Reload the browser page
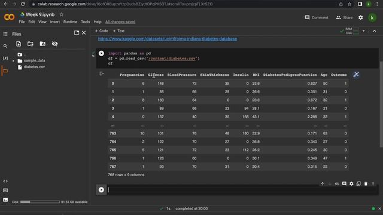 (x=23, y=4)
